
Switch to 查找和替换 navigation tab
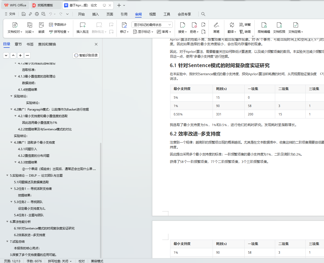(47, 44)
